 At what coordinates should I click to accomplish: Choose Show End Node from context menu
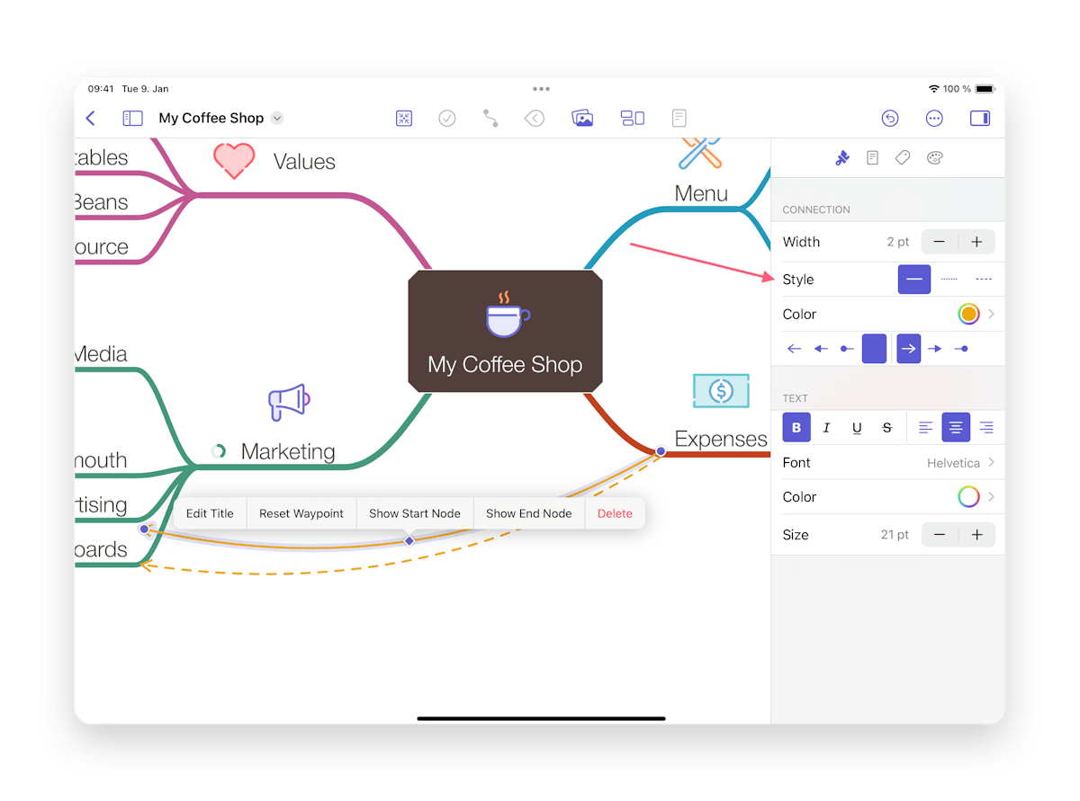pyautogui.click(x=528, y=512)
